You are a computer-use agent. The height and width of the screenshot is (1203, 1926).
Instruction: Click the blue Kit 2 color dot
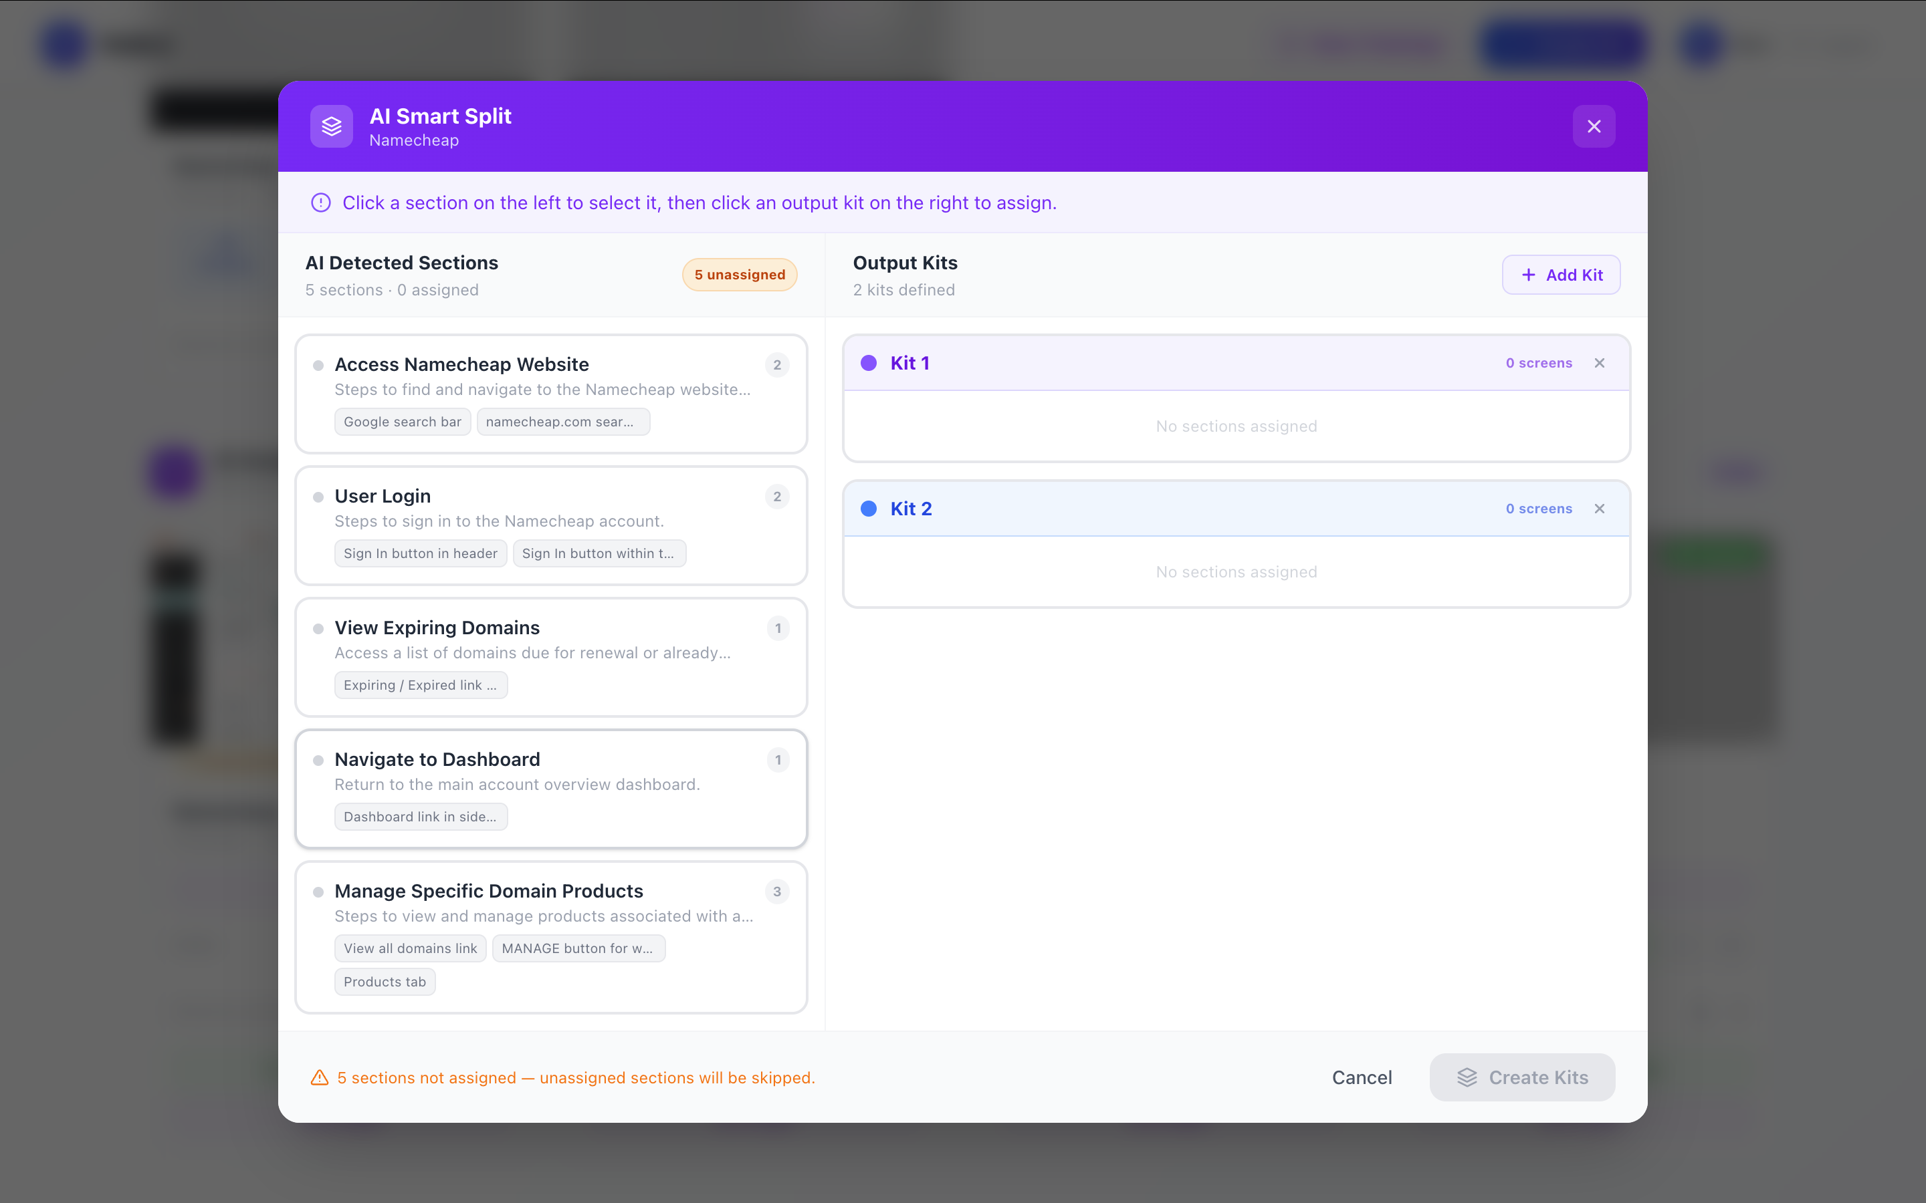868,509
